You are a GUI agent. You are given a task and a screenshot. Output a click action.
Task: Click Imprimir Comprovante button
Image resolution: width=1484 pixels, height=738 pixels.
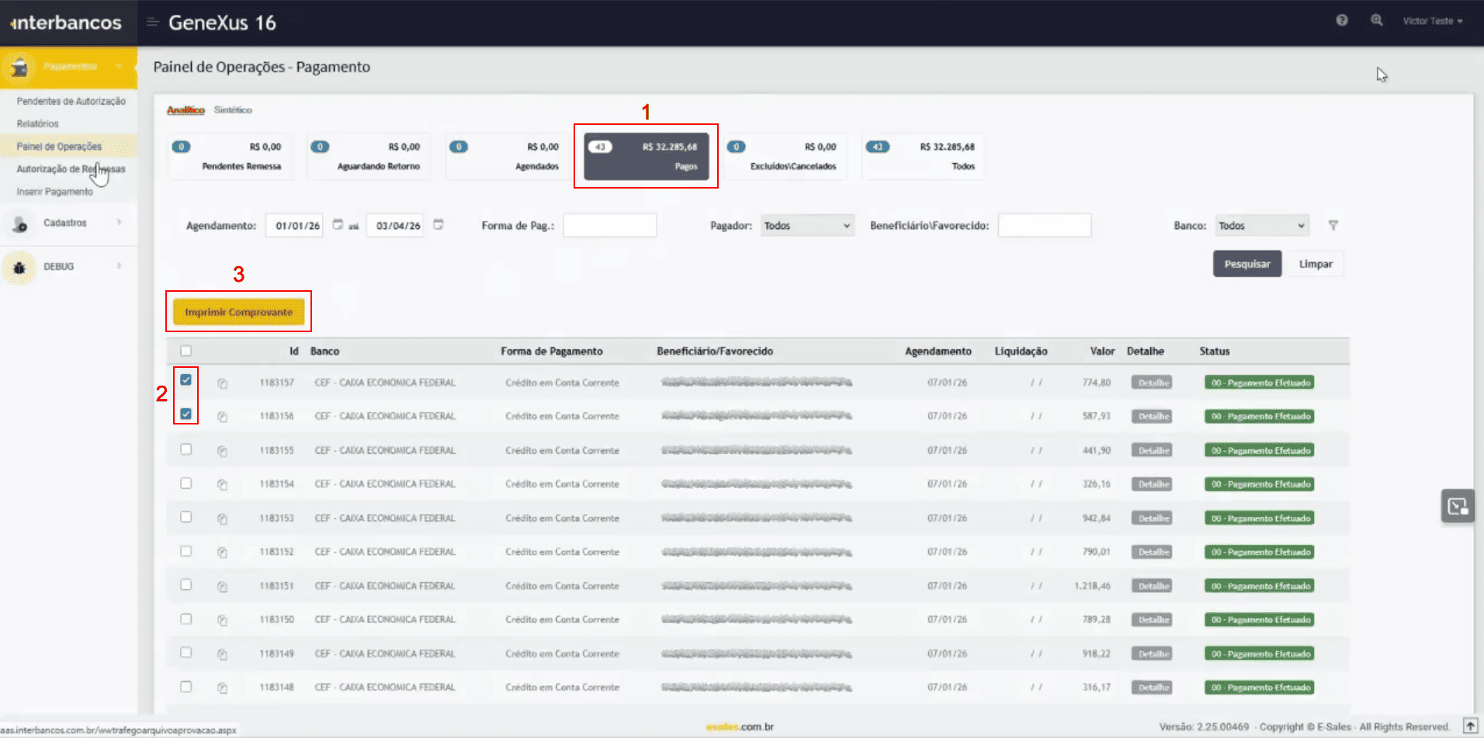click(238, 312)
